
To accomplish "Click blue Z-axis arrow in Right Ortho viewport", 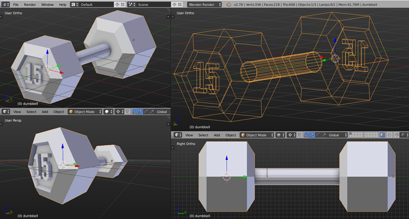I will 226,158.
